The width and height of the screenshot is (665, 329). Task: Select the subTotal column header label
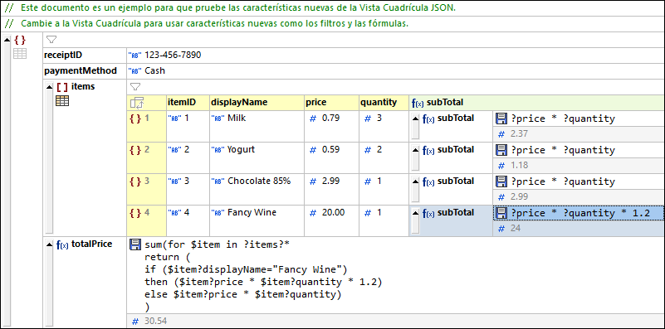click(x=444, y=103)
